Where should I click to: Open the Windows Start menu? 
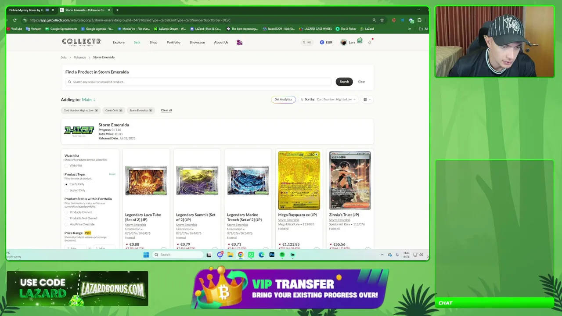pyautogui.click(x=146, y=255)
